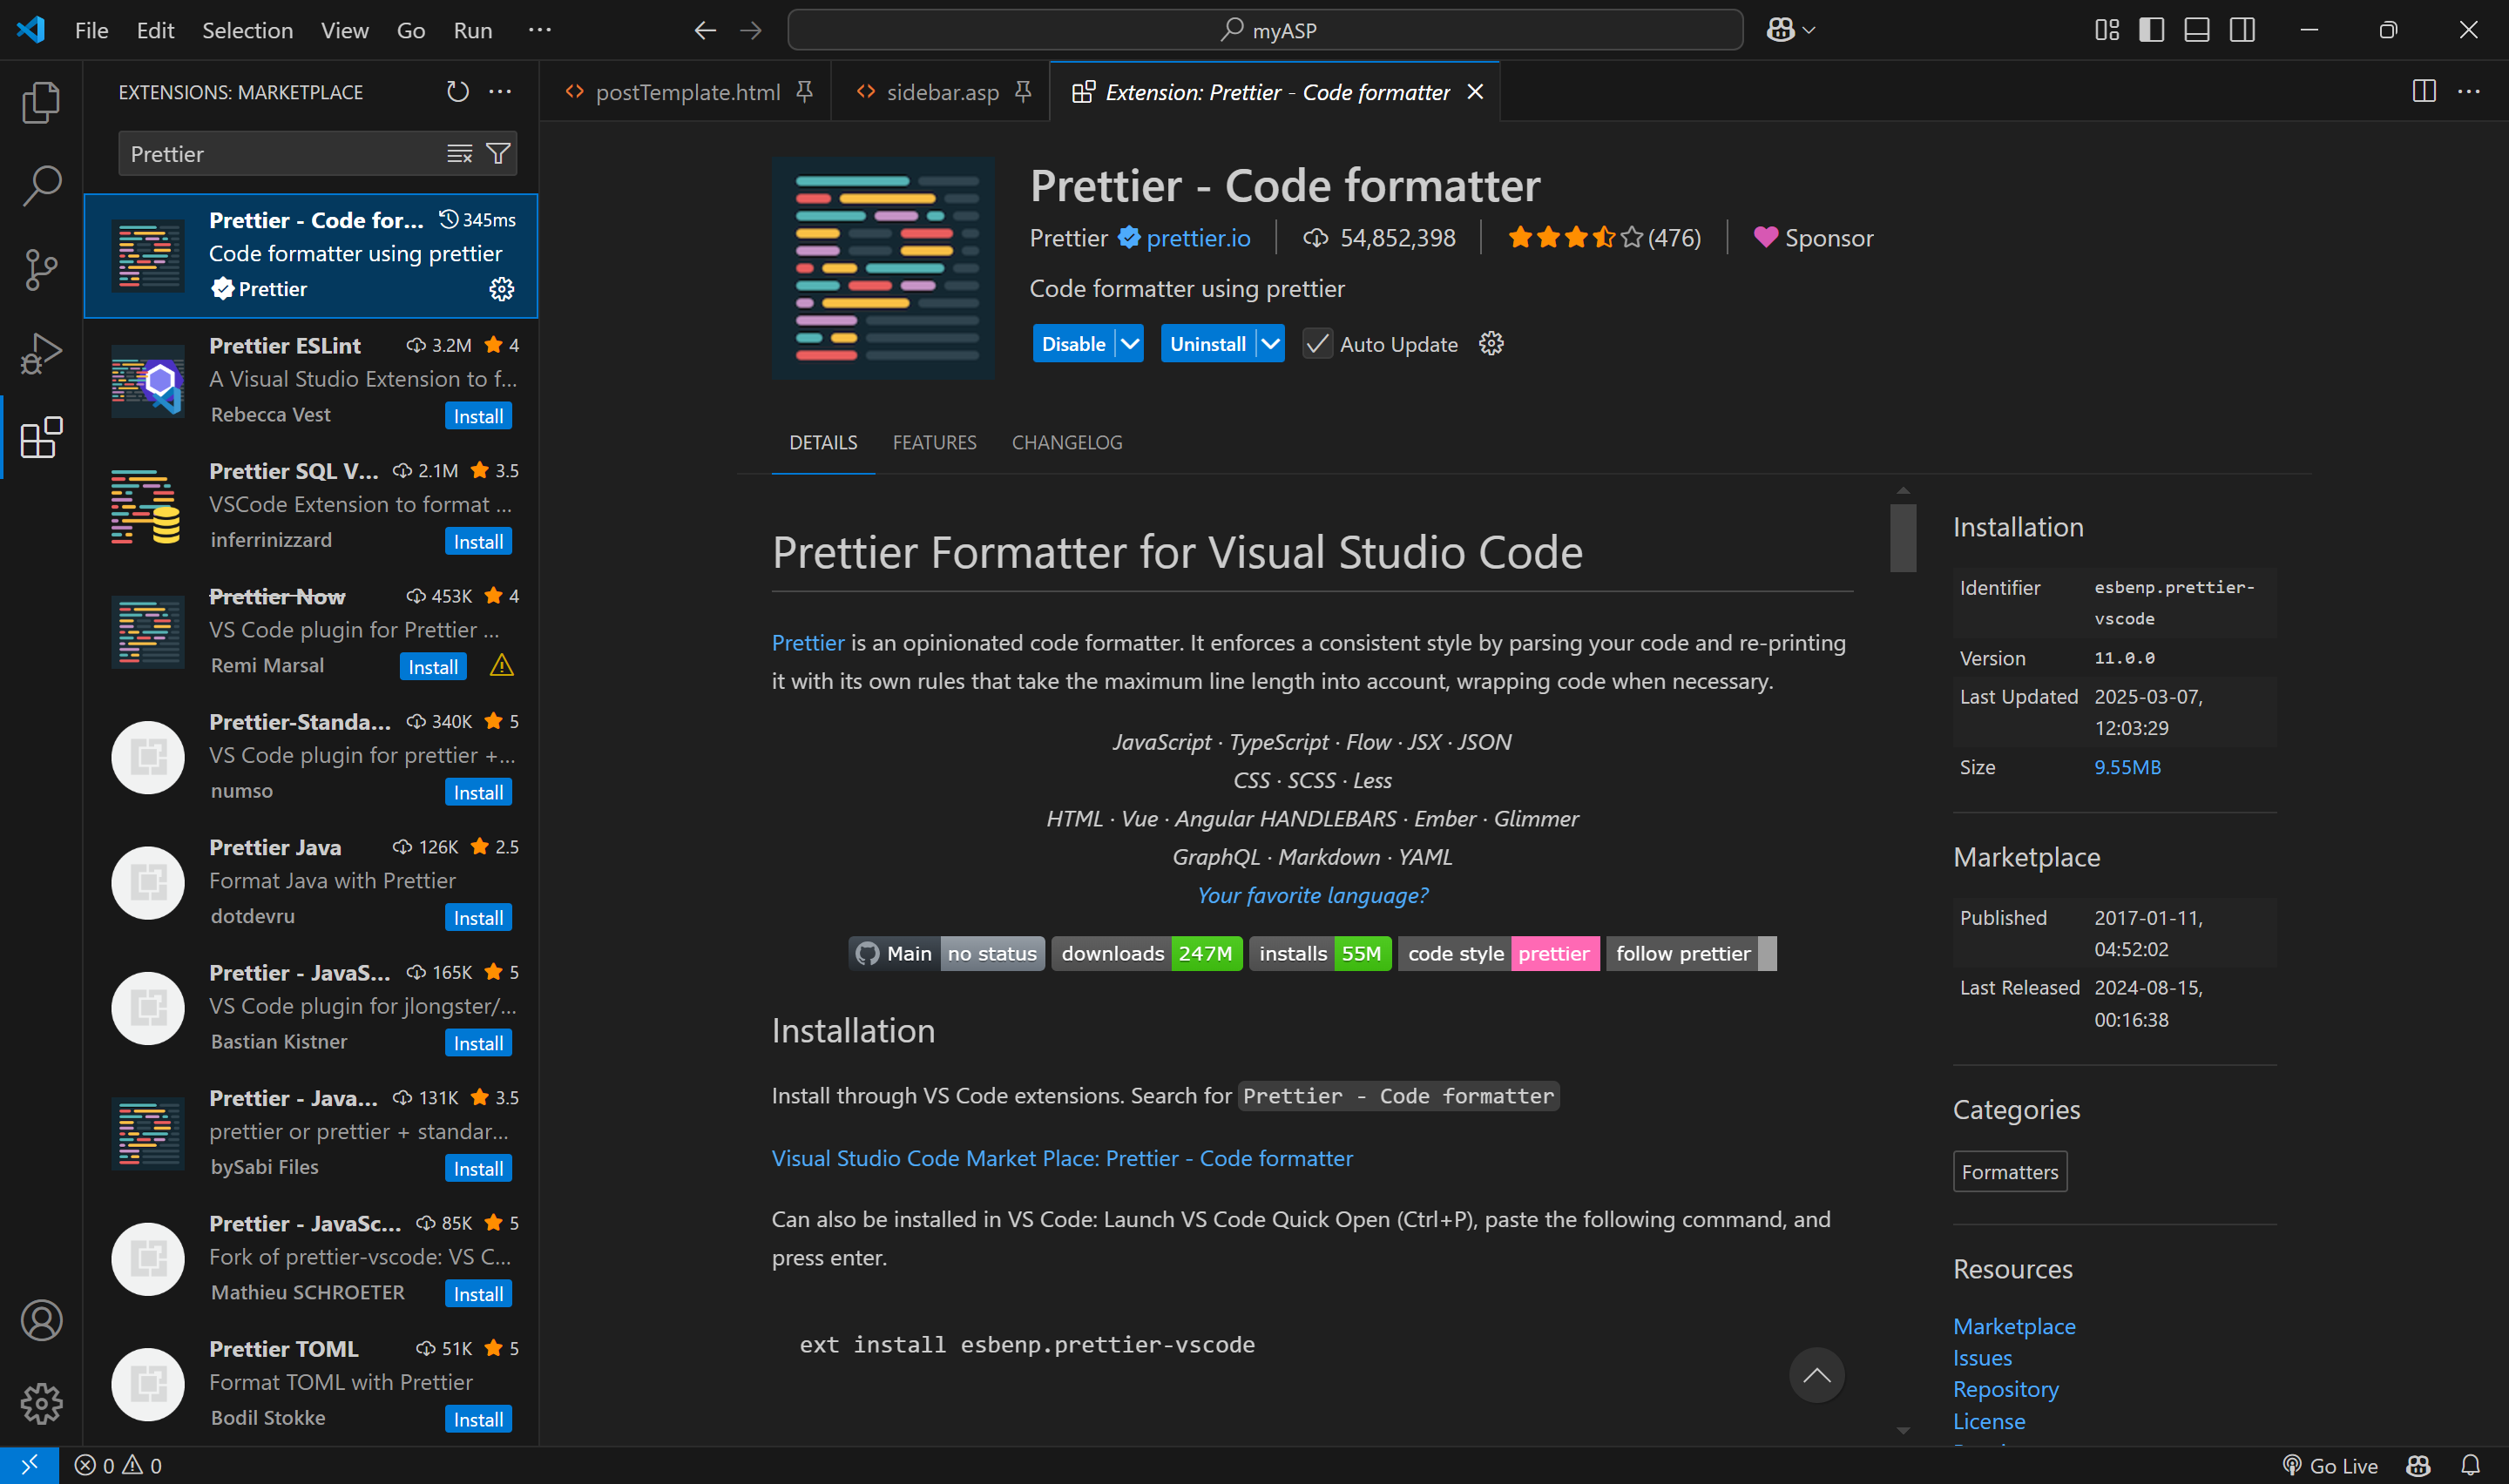Click the Sponsor link
The image size is (2509, 1484).
(x=1814, y=238)
